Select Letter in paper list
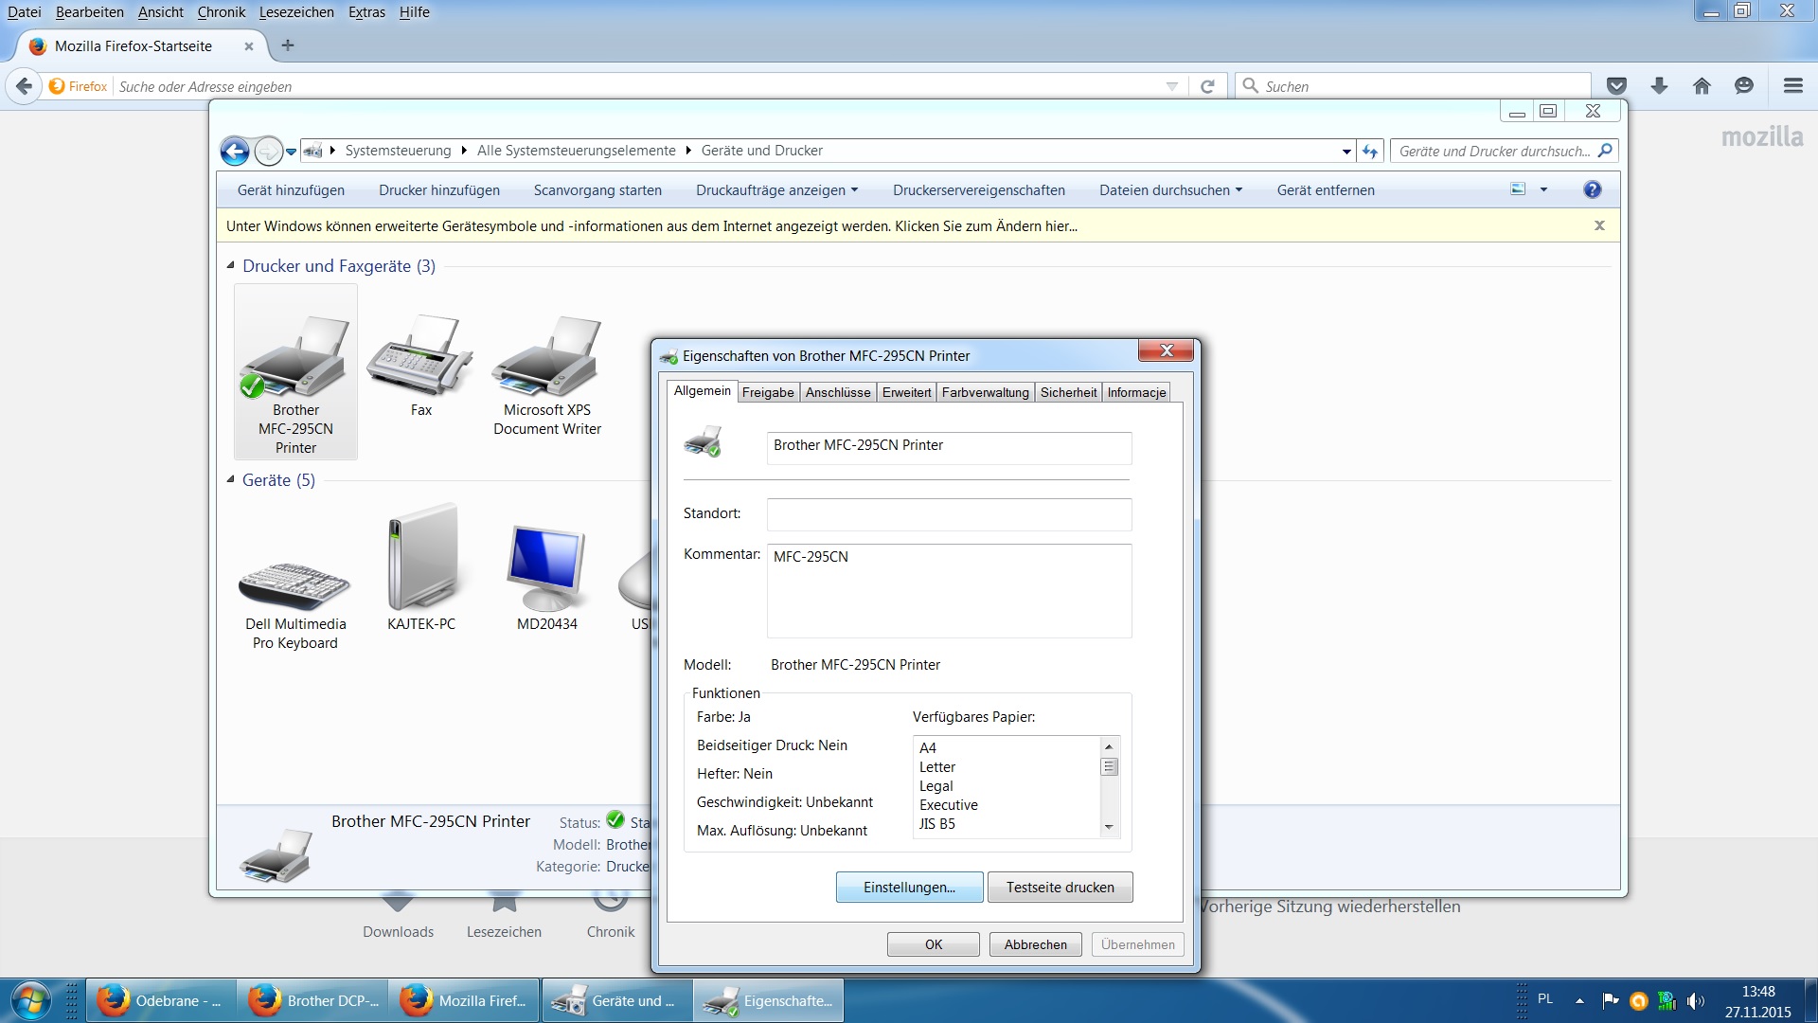Screen dimensions: 1818x1023 click(x=937, y=766)
